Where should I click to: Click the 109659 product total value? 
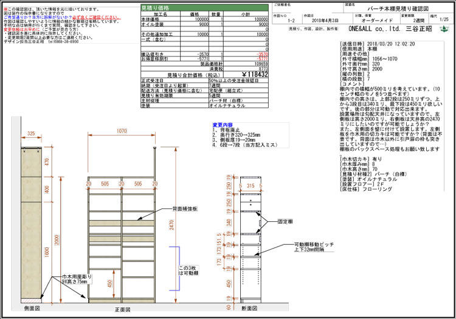coord(261,64)
